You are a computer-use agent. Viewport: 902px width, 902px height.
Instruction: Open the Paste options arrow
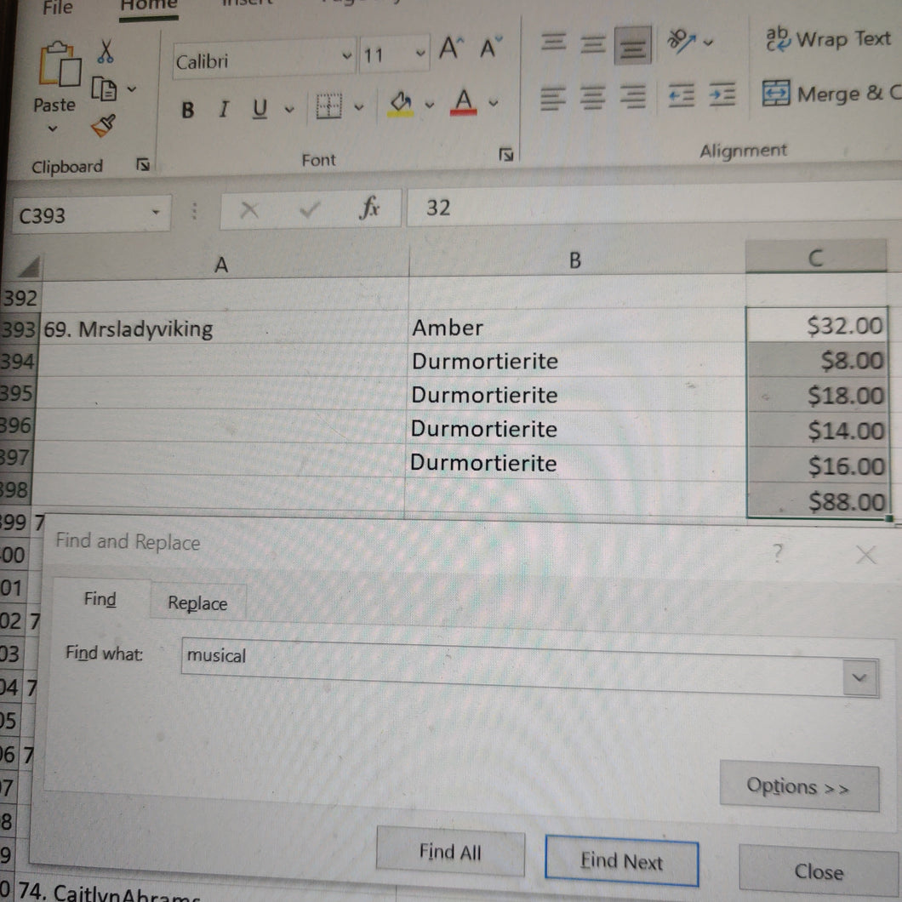click(53, 128)
